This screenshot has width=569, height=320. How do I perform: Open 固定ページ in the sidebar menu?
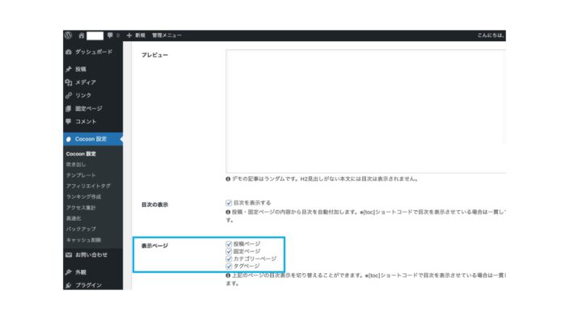(89, 108)
